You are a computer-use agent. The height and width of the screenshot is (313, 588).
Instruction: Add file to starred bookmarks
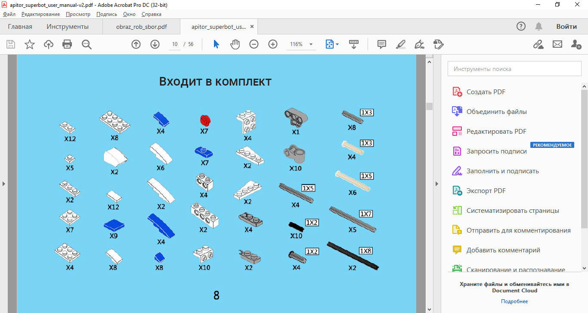click(x=30, y=44)
